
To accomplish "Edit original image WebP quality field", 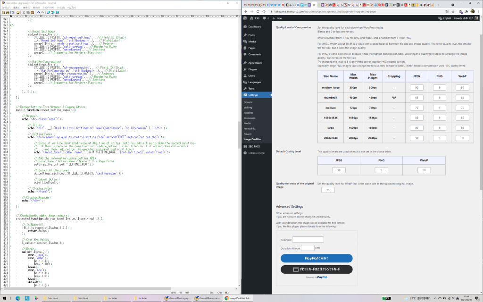I will coord(328,190).
